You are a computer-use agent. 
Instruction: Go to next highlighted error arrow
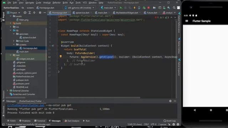point(175,17)
